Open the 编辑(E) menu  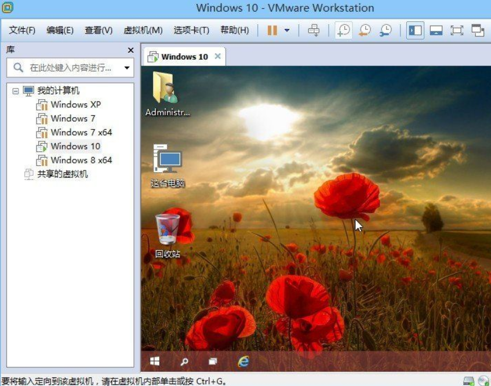tap(60, 30)
